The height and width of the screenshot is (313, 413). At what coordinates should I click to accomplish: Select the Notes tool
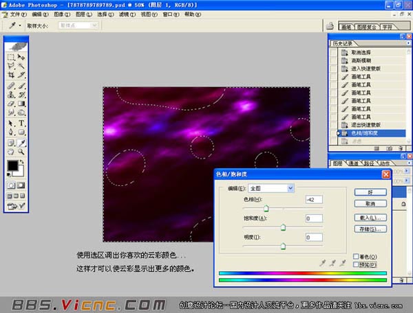[11, 143]
